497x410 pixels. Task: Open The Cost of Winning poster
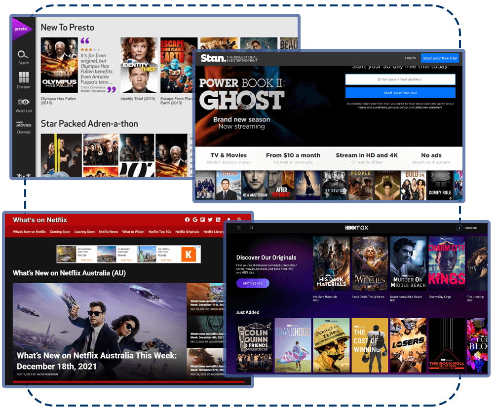(370, 345)
